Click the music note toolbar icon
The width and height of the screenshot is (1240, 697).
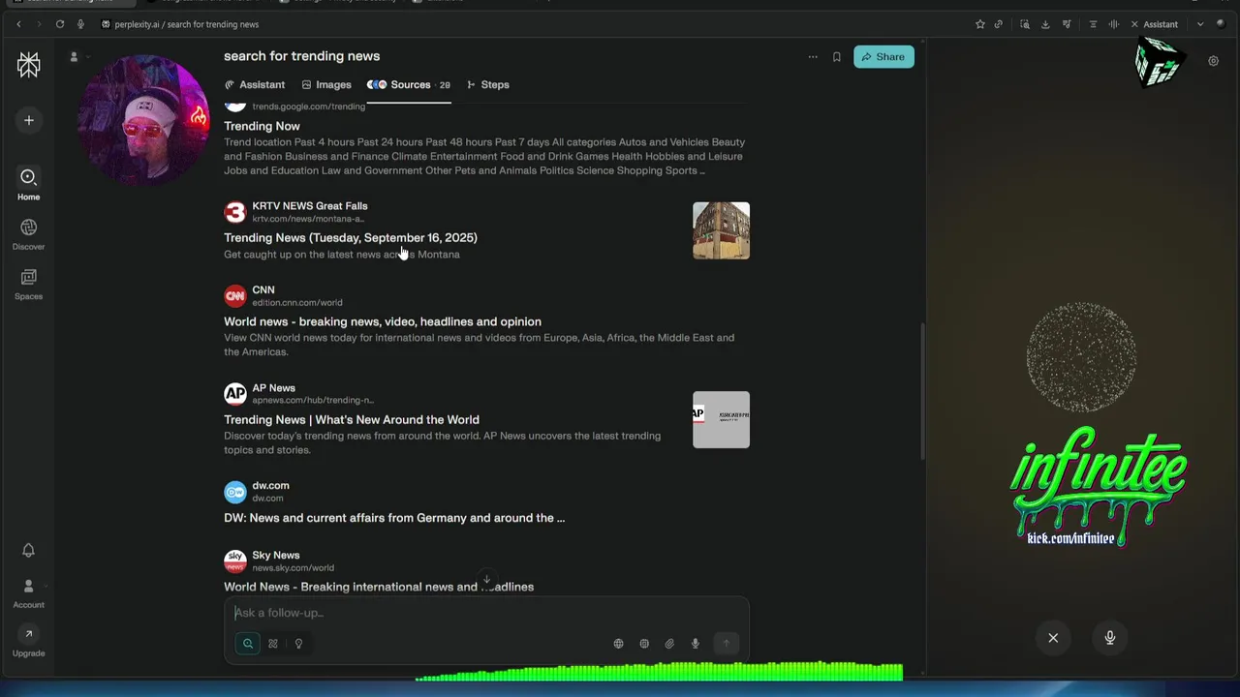click(1067, 24)
